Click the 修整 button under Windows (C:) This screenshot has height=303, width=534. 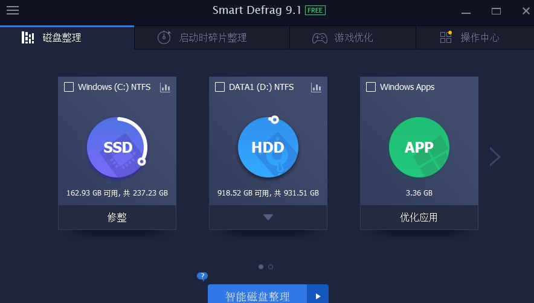(117, 217)
